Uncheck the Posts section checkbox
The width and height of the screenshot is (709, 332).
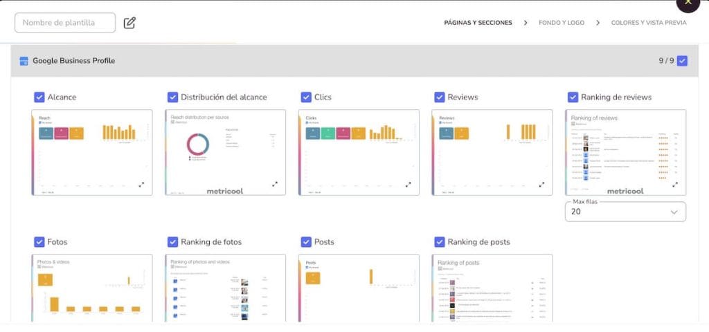point(306,242)
